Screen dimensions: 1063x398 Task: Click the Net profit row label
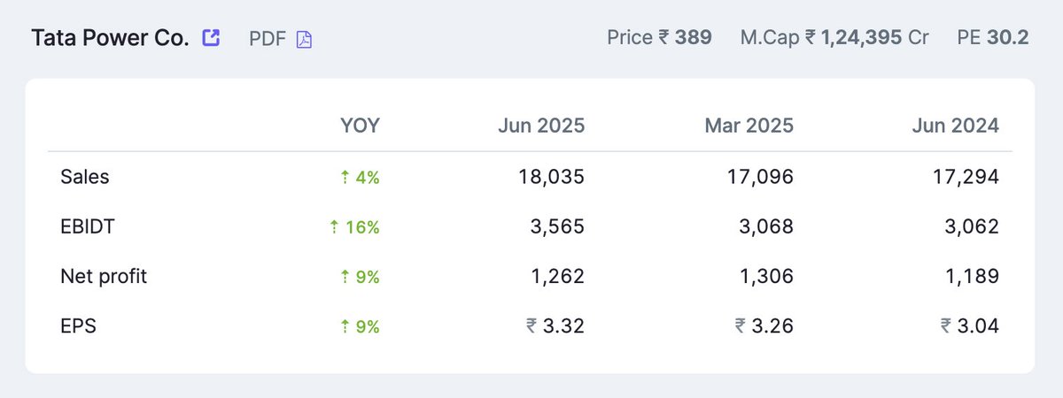point(104,277)
